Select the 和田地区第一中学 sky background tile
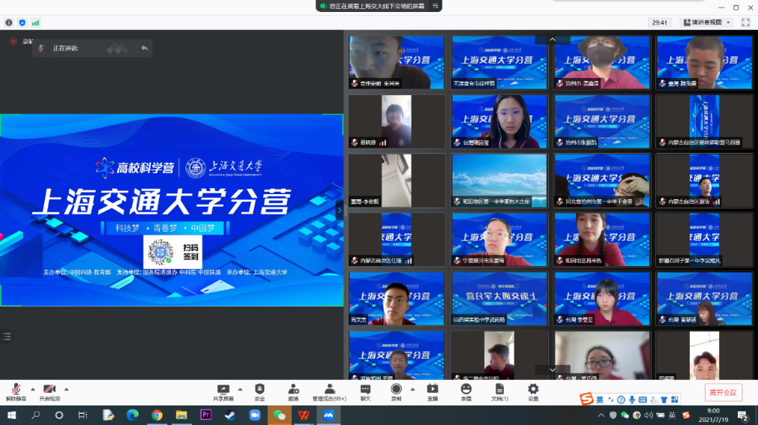The image size is (758, 425). 499,181
